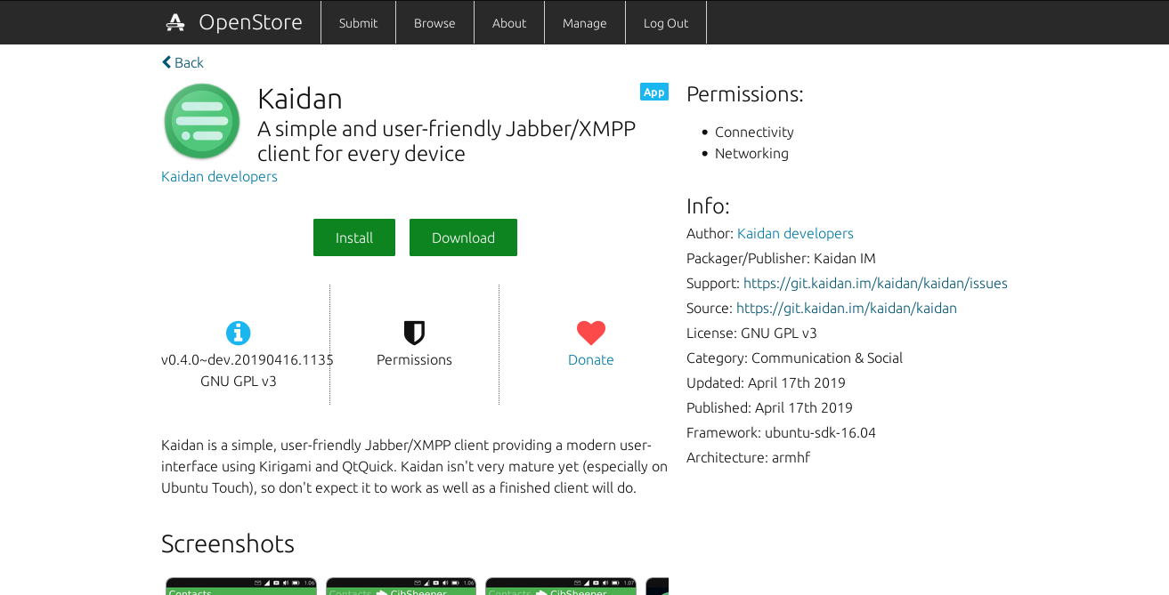Open the third screenshot thumbnail

[x=560, y=586]
